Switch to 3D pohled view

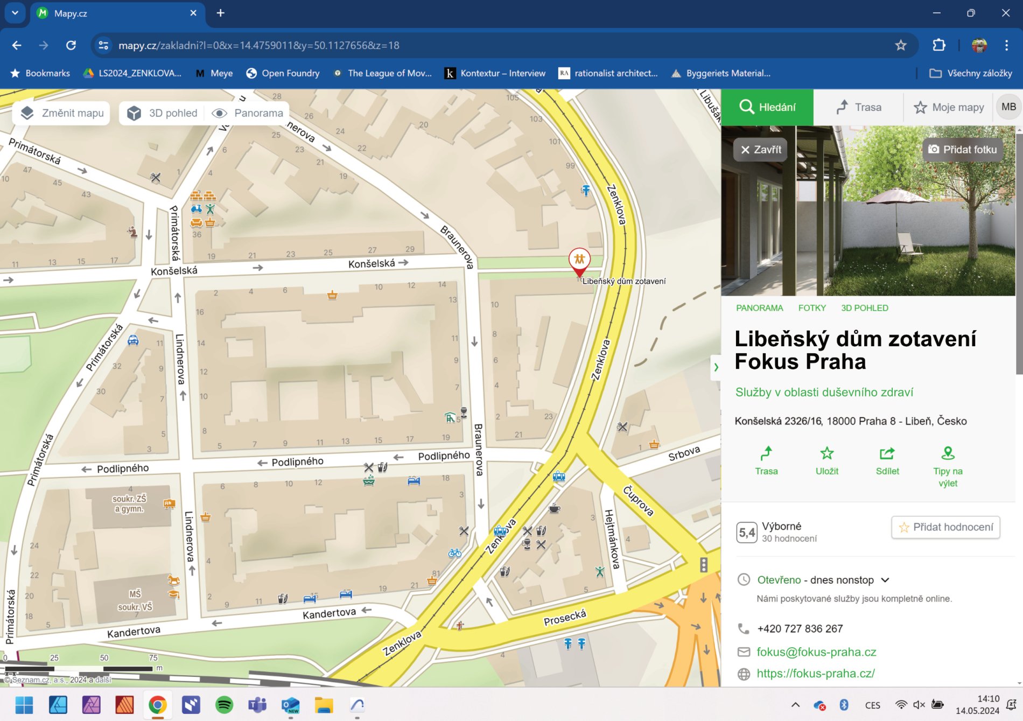[x=163, y=113]
